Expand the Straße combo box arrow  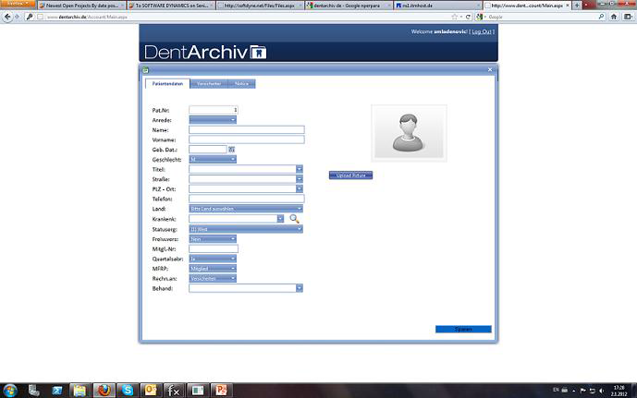(300, 179)
